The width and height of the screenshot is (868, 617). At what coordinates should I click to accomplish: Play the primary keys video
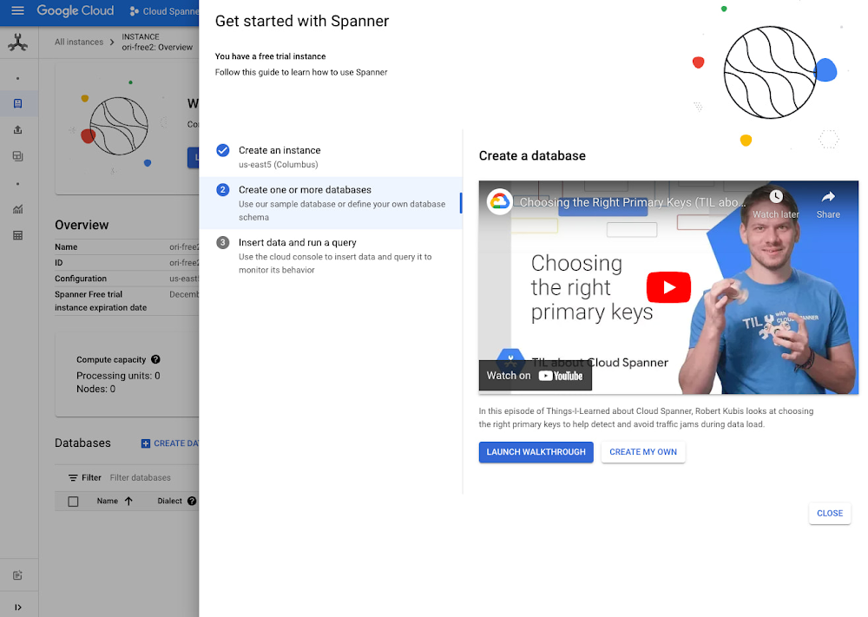(x=668, y=287)
